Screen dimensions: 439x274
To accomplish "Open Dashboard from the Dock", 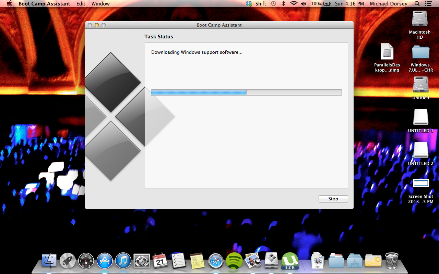I will coord(86,261).
